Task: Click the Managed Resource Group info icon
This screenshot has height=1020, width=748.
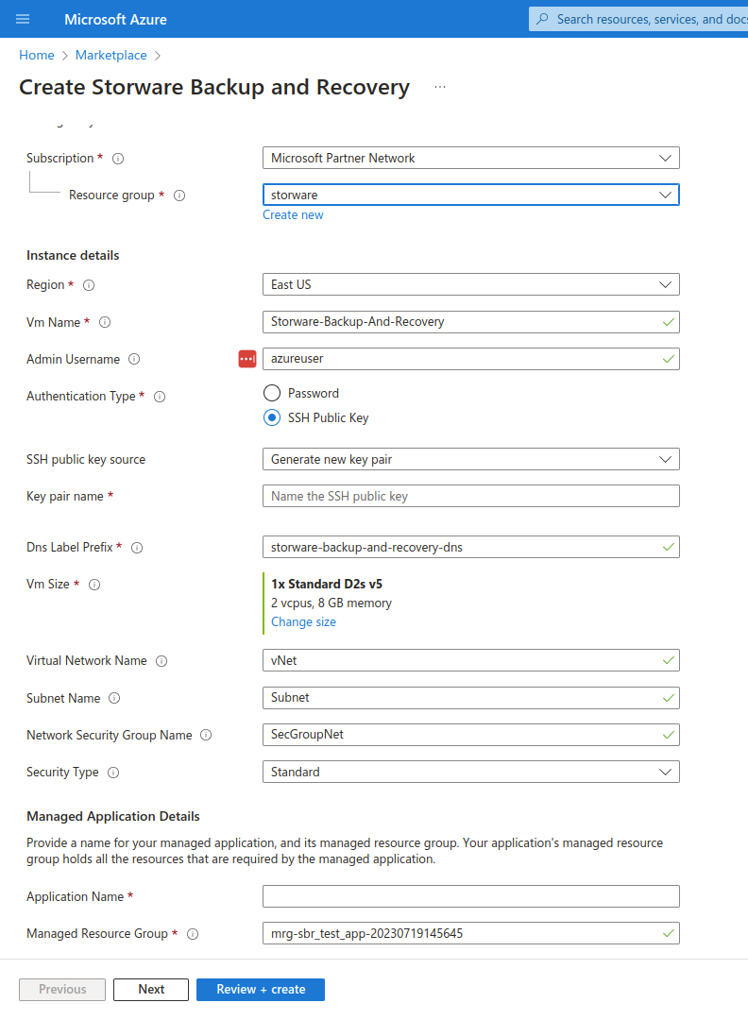Action: tap(193, 934)
